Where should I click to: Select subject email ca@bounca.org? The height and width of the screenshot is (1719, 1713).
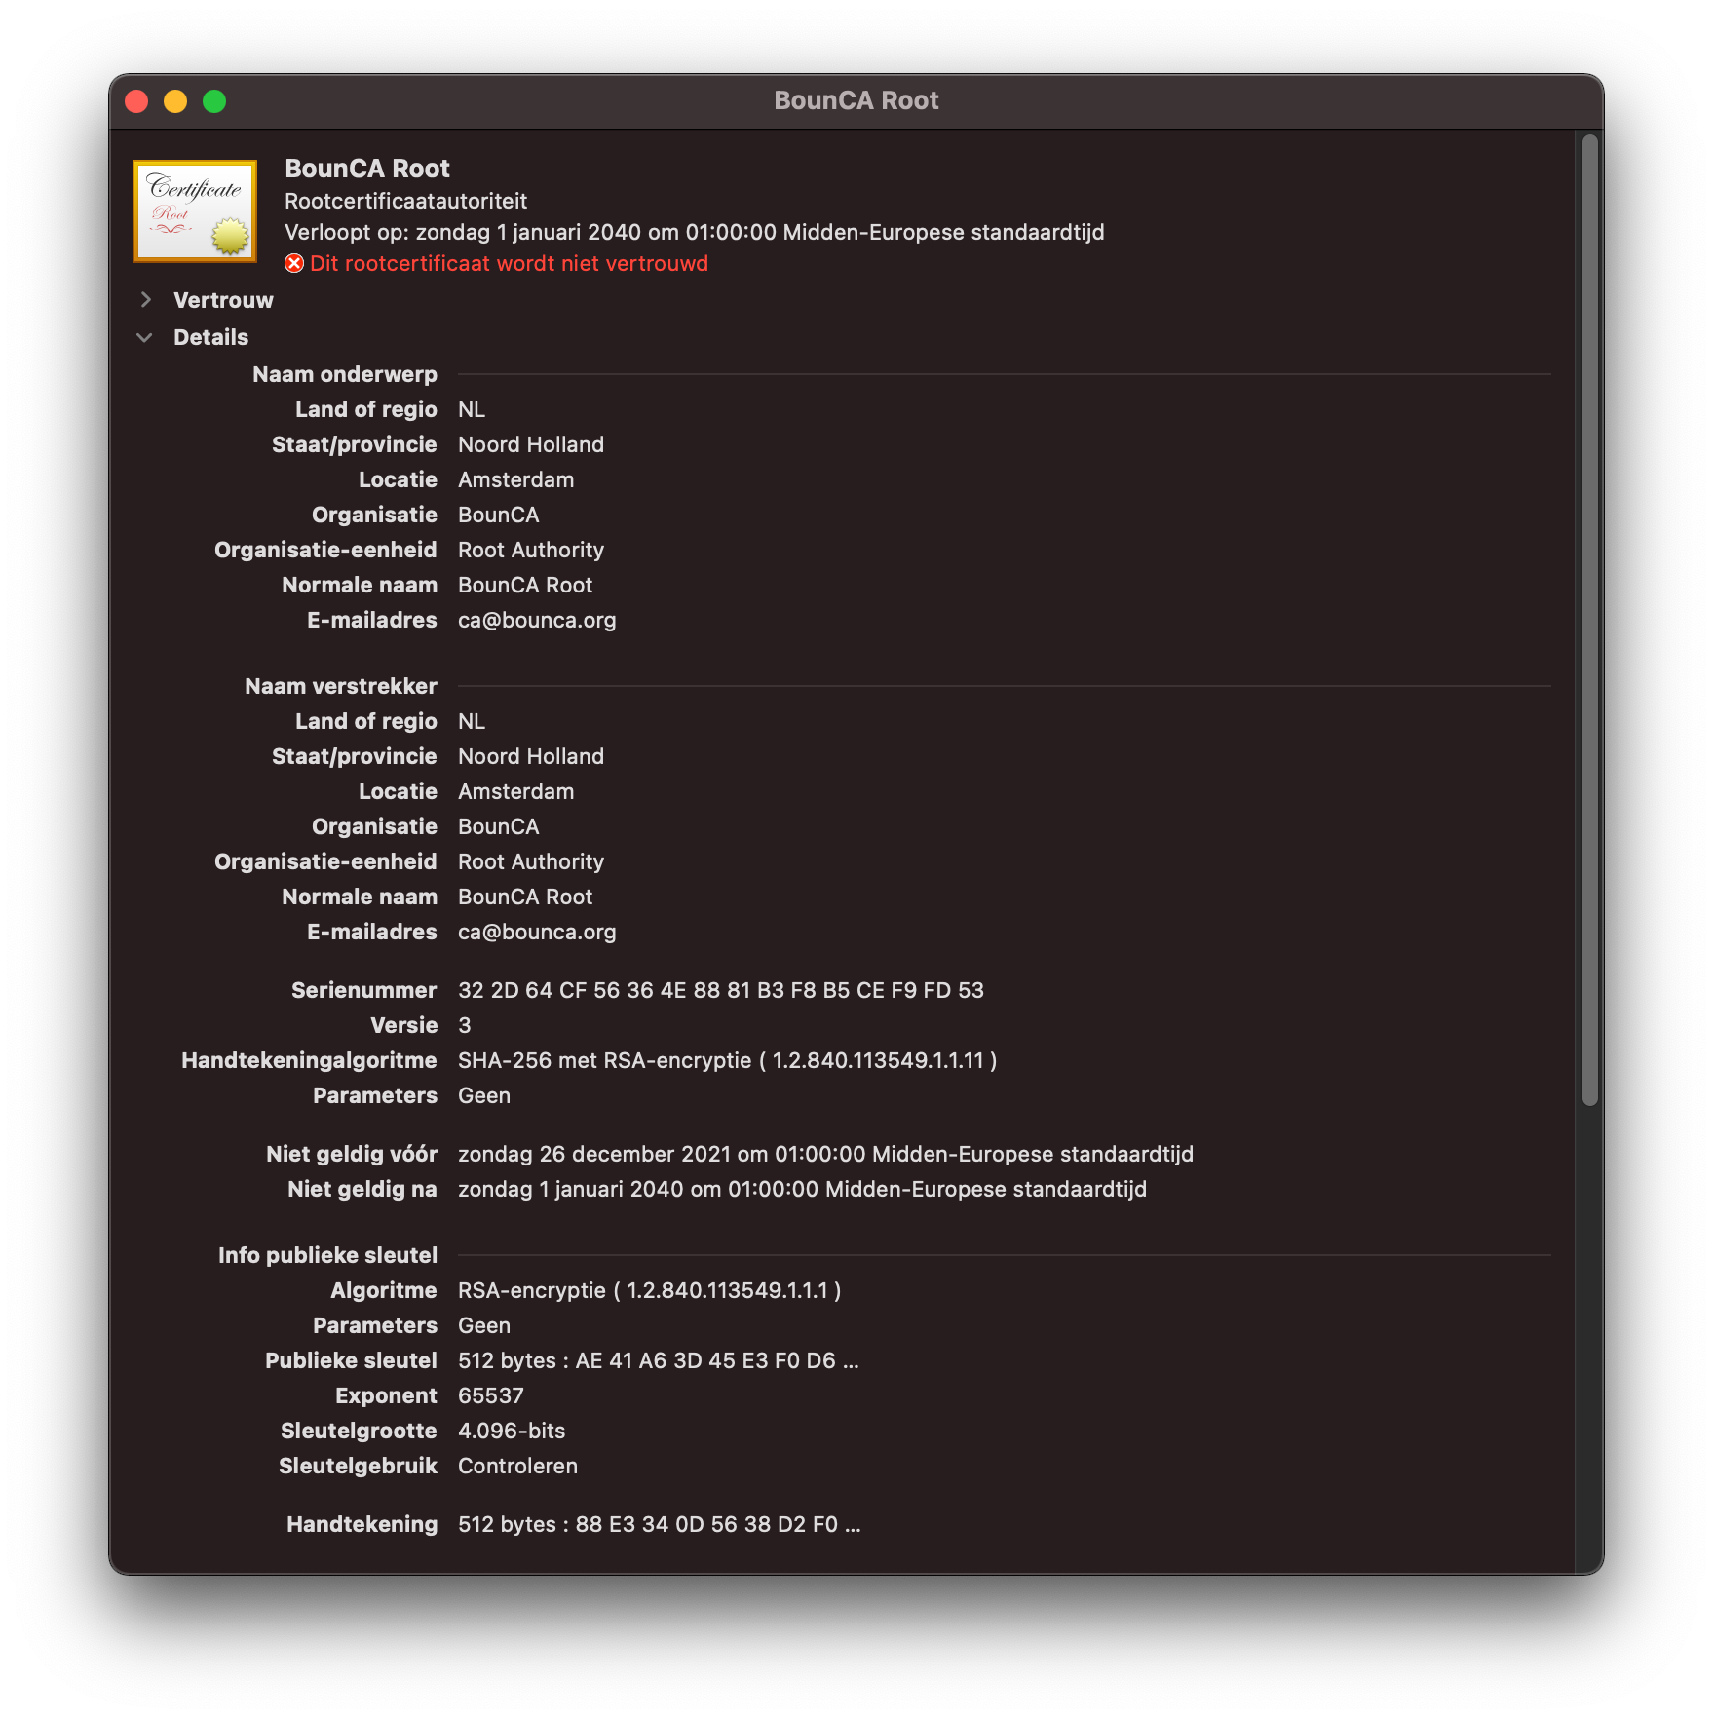pyautogui.click(x=537, y=620)
